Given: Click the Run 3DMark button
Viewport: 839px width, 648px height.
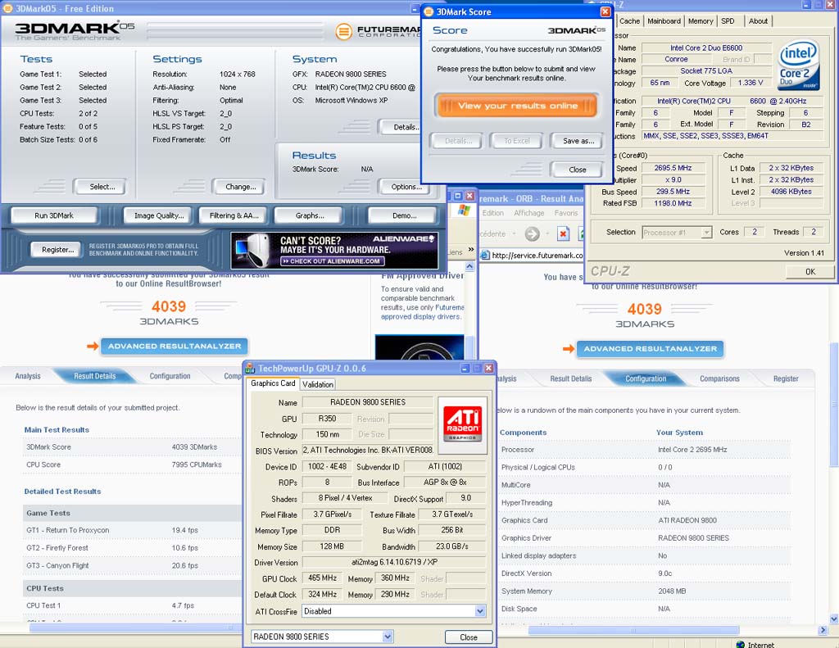Looking at the screenshot, I should coord(54,215).
